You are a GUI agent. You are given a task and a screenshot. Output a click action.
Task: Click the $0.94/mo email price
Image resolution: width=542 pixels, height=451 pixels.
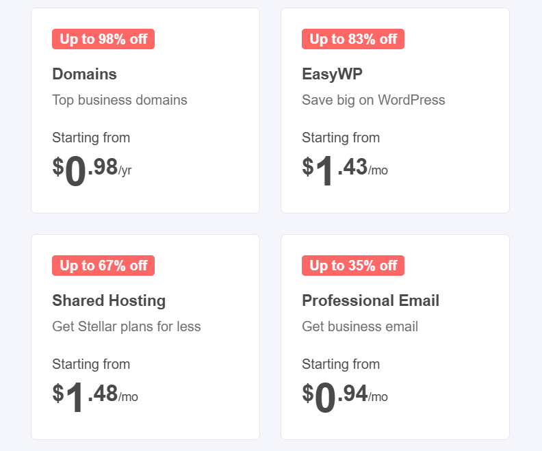point(345,397)
